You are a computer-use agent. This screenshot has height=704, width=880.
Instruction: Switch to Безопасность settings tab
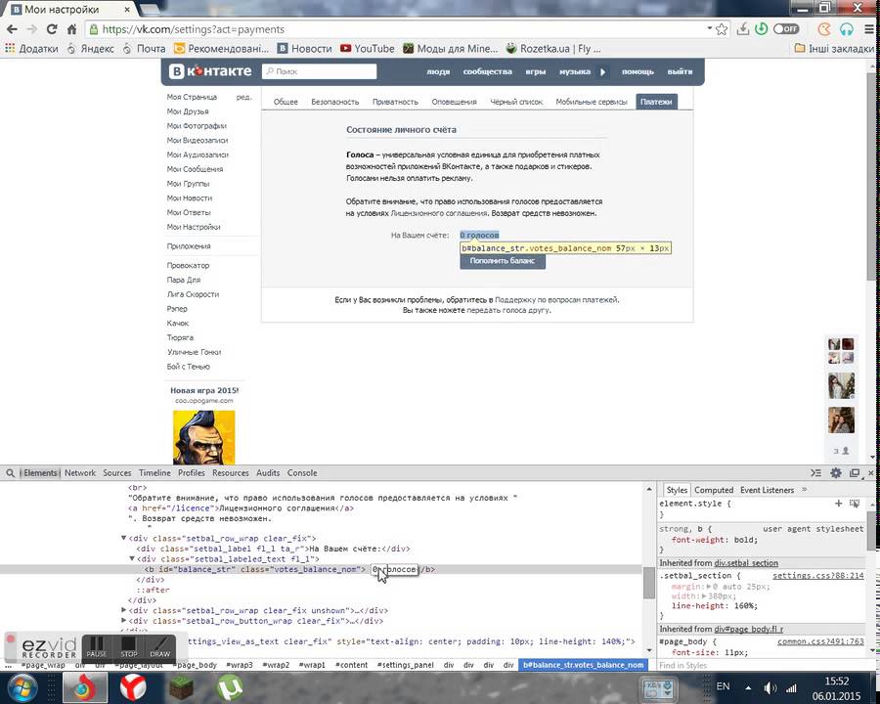[x=335, y=102]
